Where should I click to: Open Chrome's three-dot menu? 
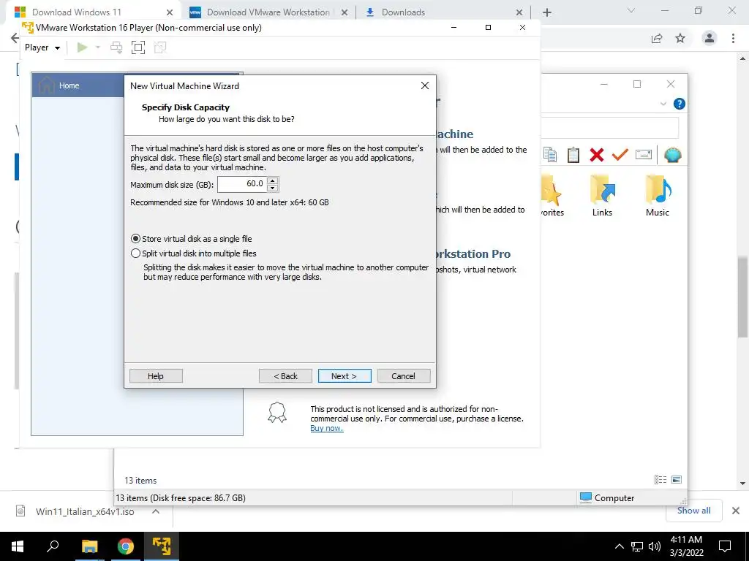click(733, 38)
